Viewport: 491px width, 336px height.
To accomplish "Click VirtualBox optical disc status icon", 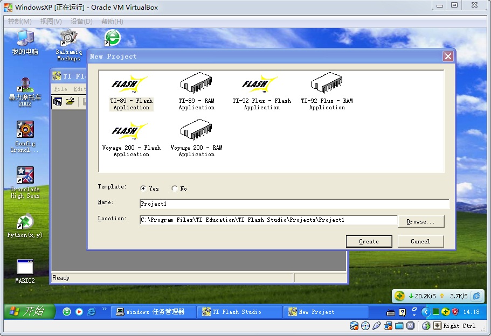I will point(365,326).
